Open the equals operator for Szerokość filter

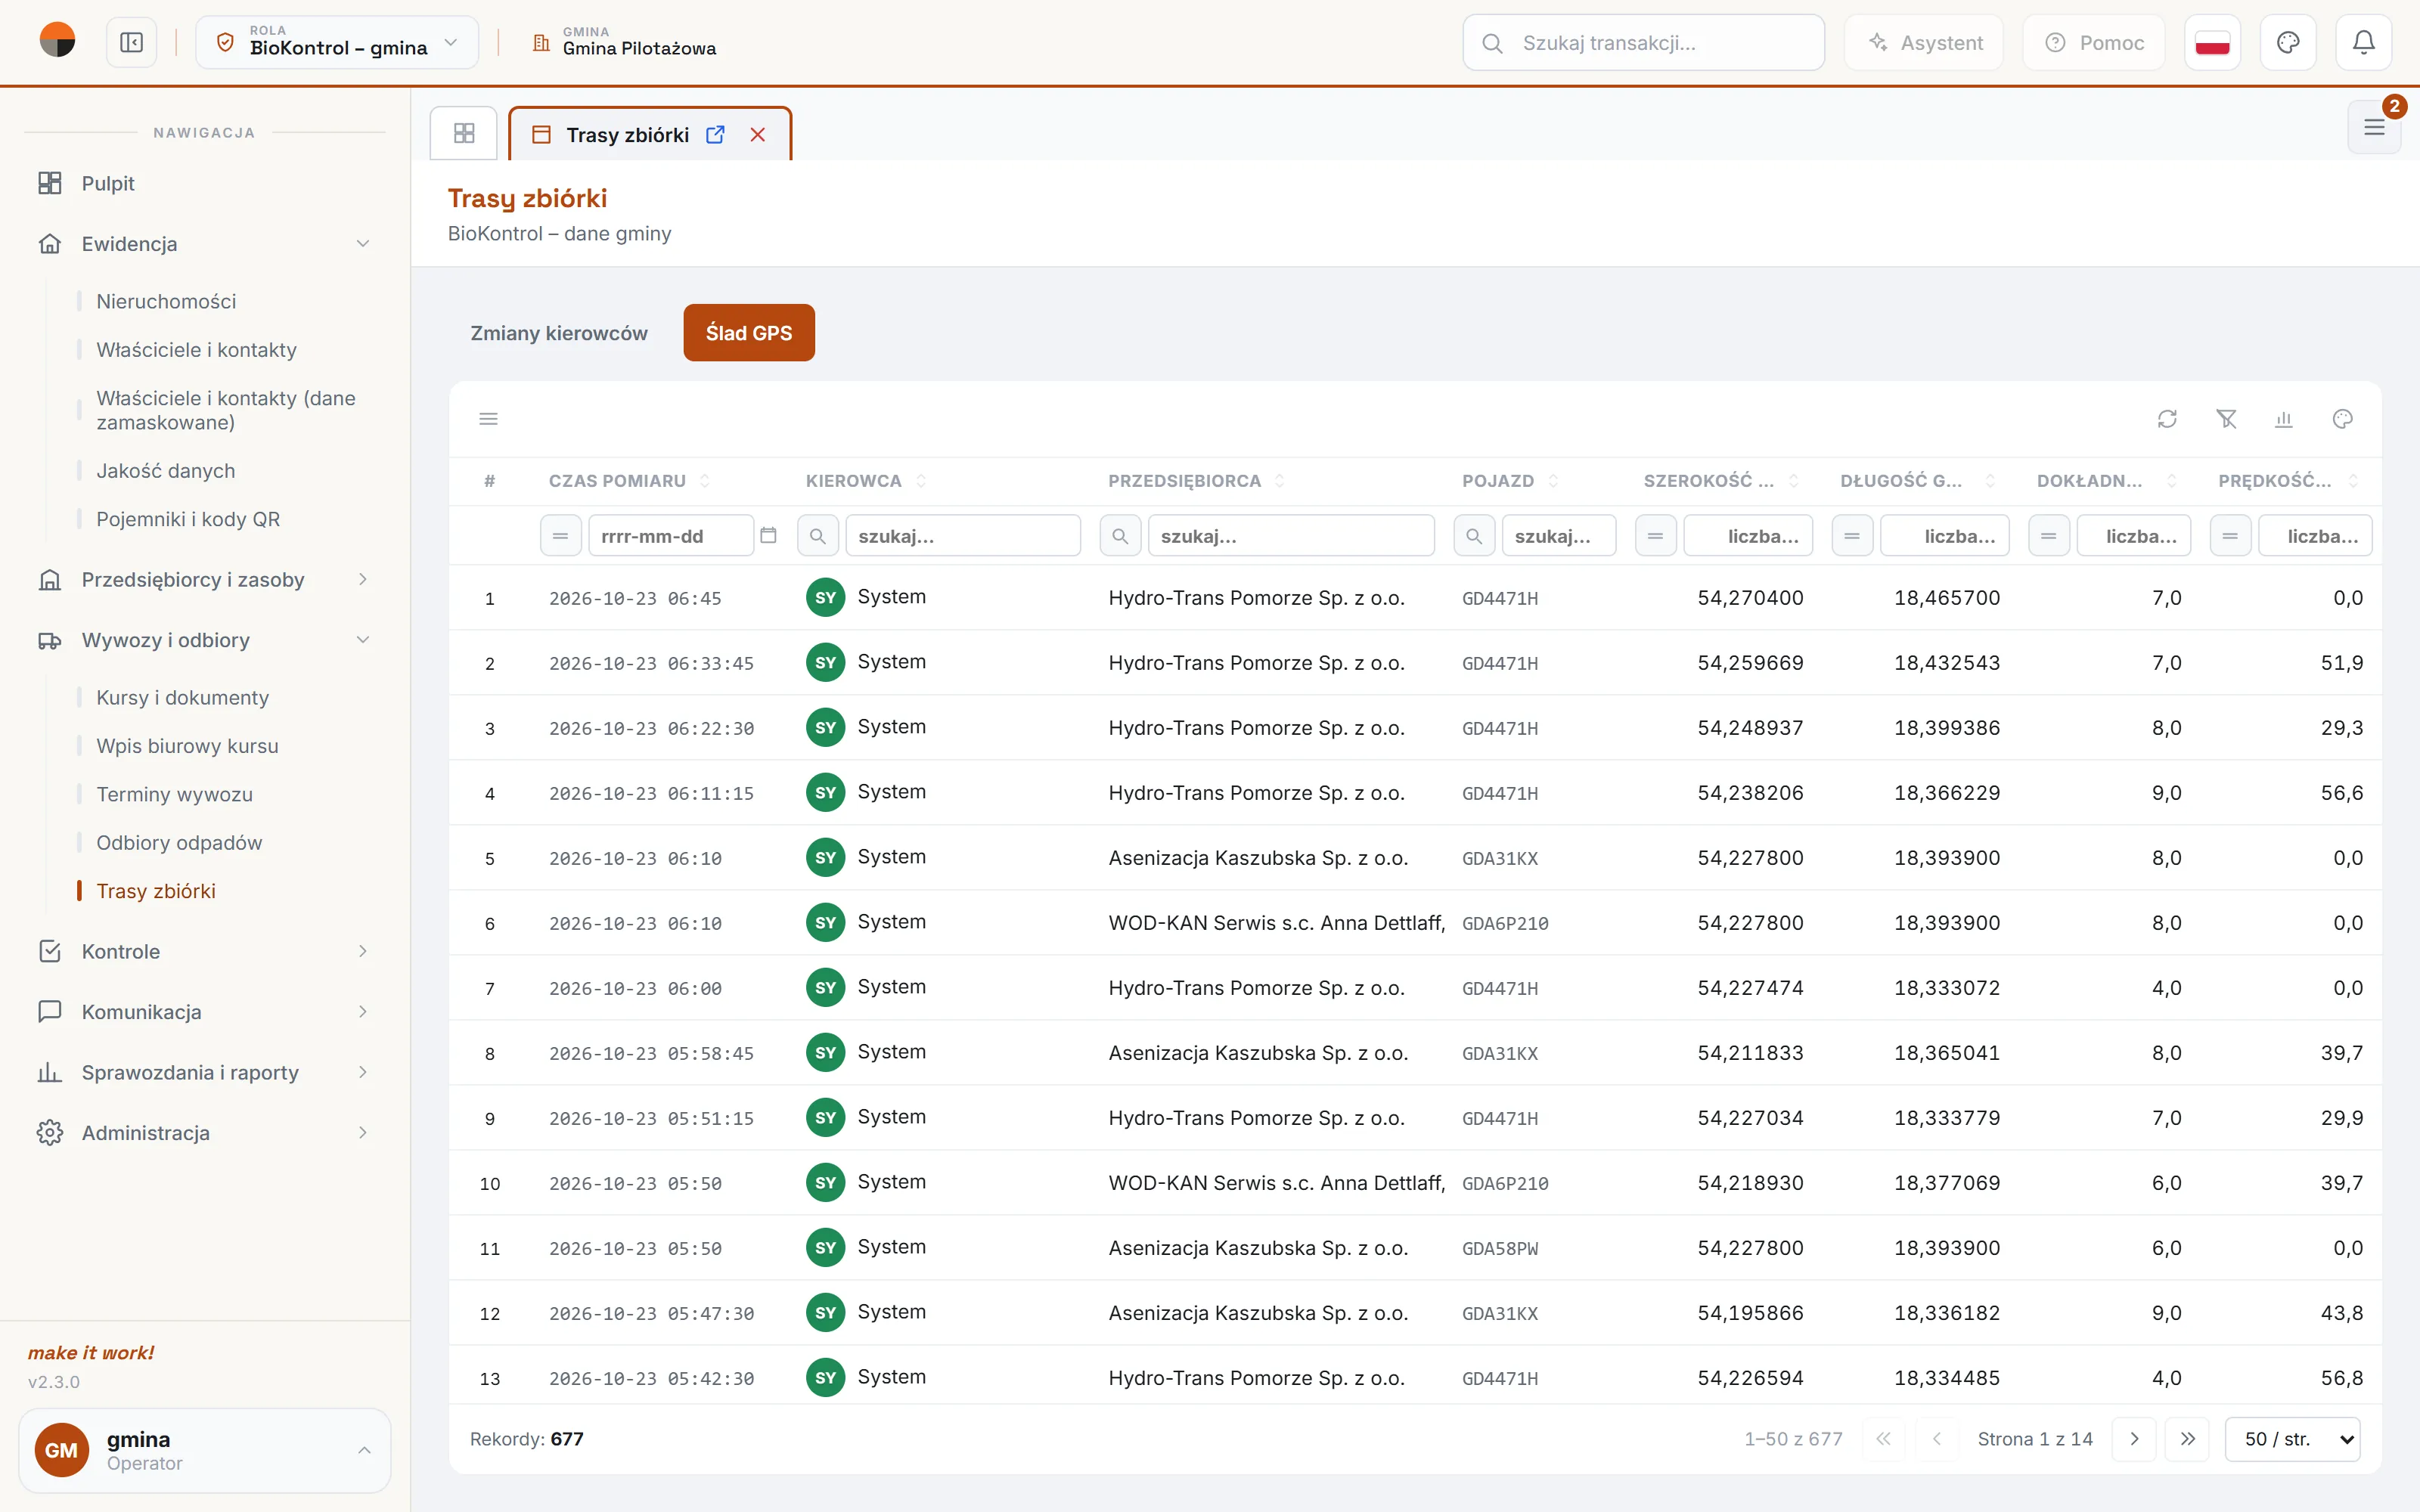coord(1656,536)
